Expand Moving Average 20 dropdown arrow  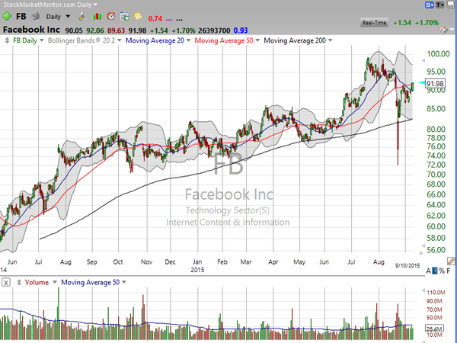click(188, 40)
